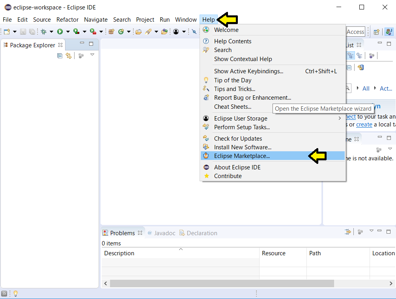
Task: Open the Run configurations dropdown arrow
Action: (68, 32)
